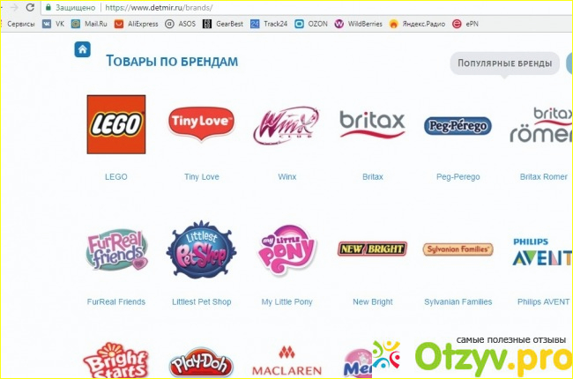Click the Britax text link

(x=373, y=177)
